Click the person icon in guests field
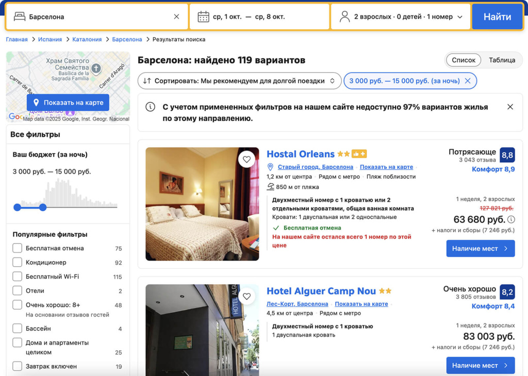Viewport: 528px width, 376px height. [x=344, y=16]
